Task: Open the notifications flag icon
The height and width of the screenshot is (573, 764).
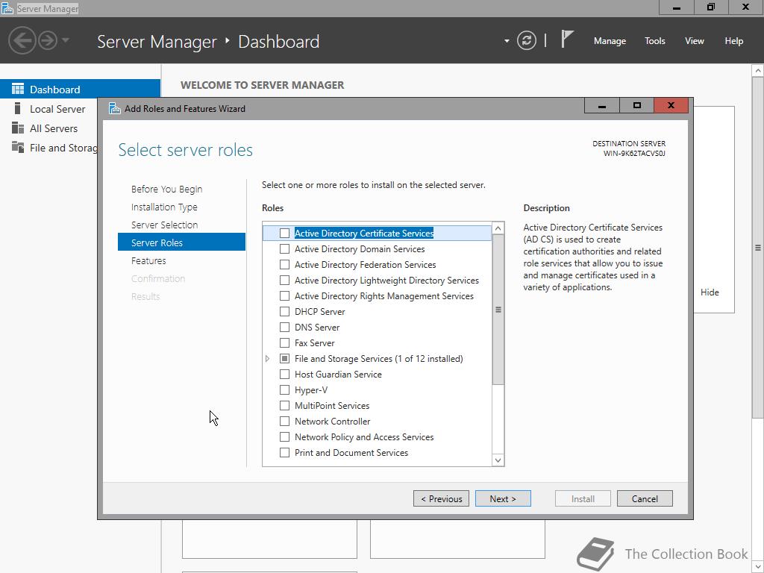Action: click(x=567, y=39)
